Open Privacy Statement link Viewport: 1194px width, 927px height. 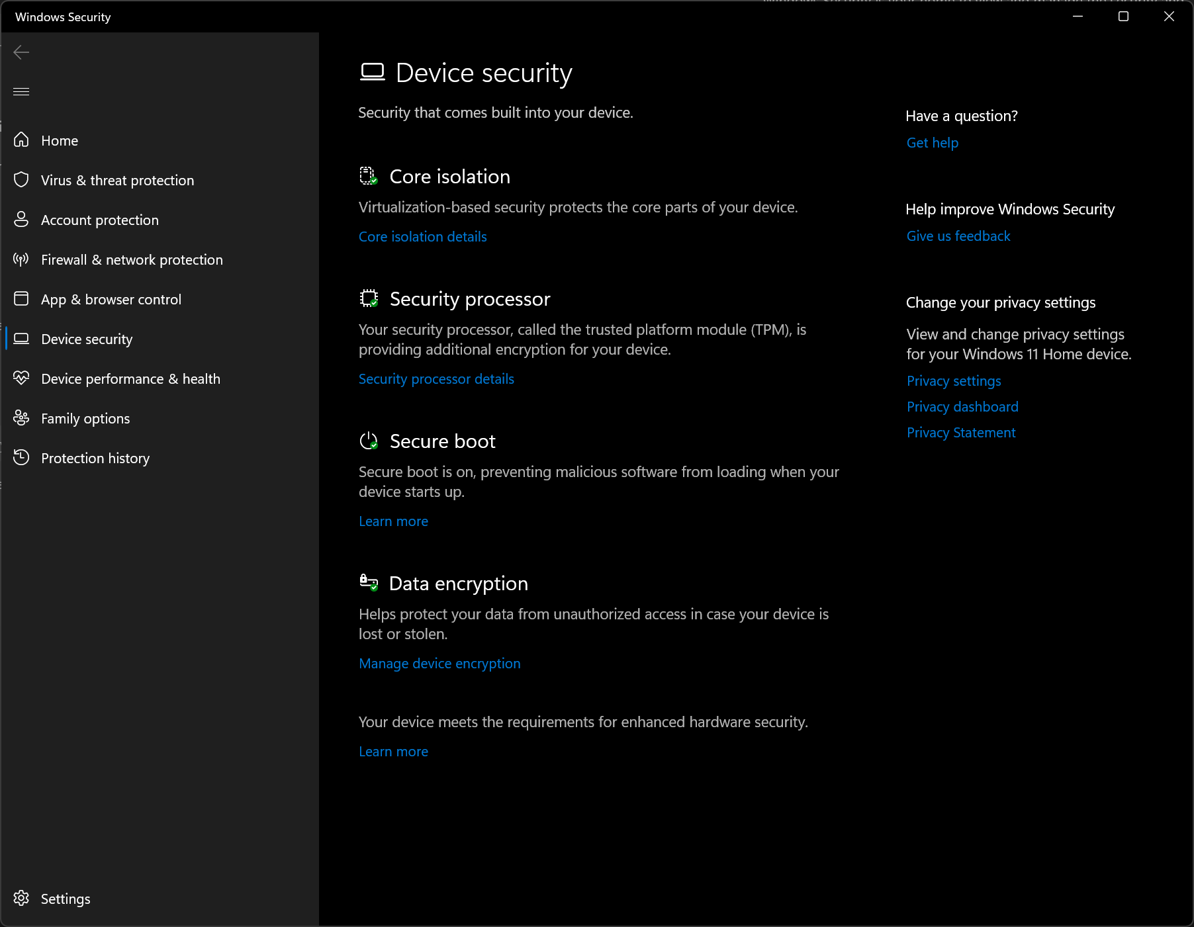[x=961, y=432]
